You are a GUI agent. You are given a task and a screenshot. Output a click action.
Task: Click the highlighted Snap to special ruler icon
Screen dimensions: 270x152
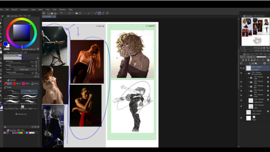pos(99,13)
